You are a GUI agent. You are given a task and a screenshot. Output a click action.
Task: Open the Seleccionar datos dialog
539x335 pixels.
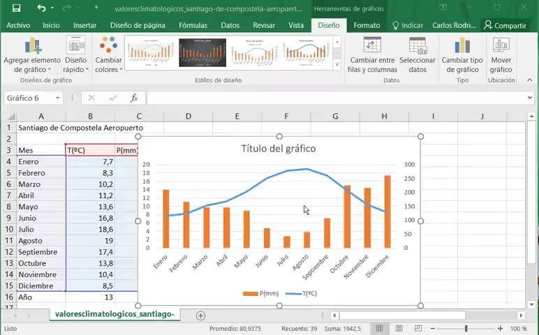click(x=418, y=55)
